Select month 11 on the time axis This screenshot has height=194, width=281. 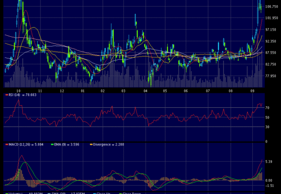pos(40,91)
